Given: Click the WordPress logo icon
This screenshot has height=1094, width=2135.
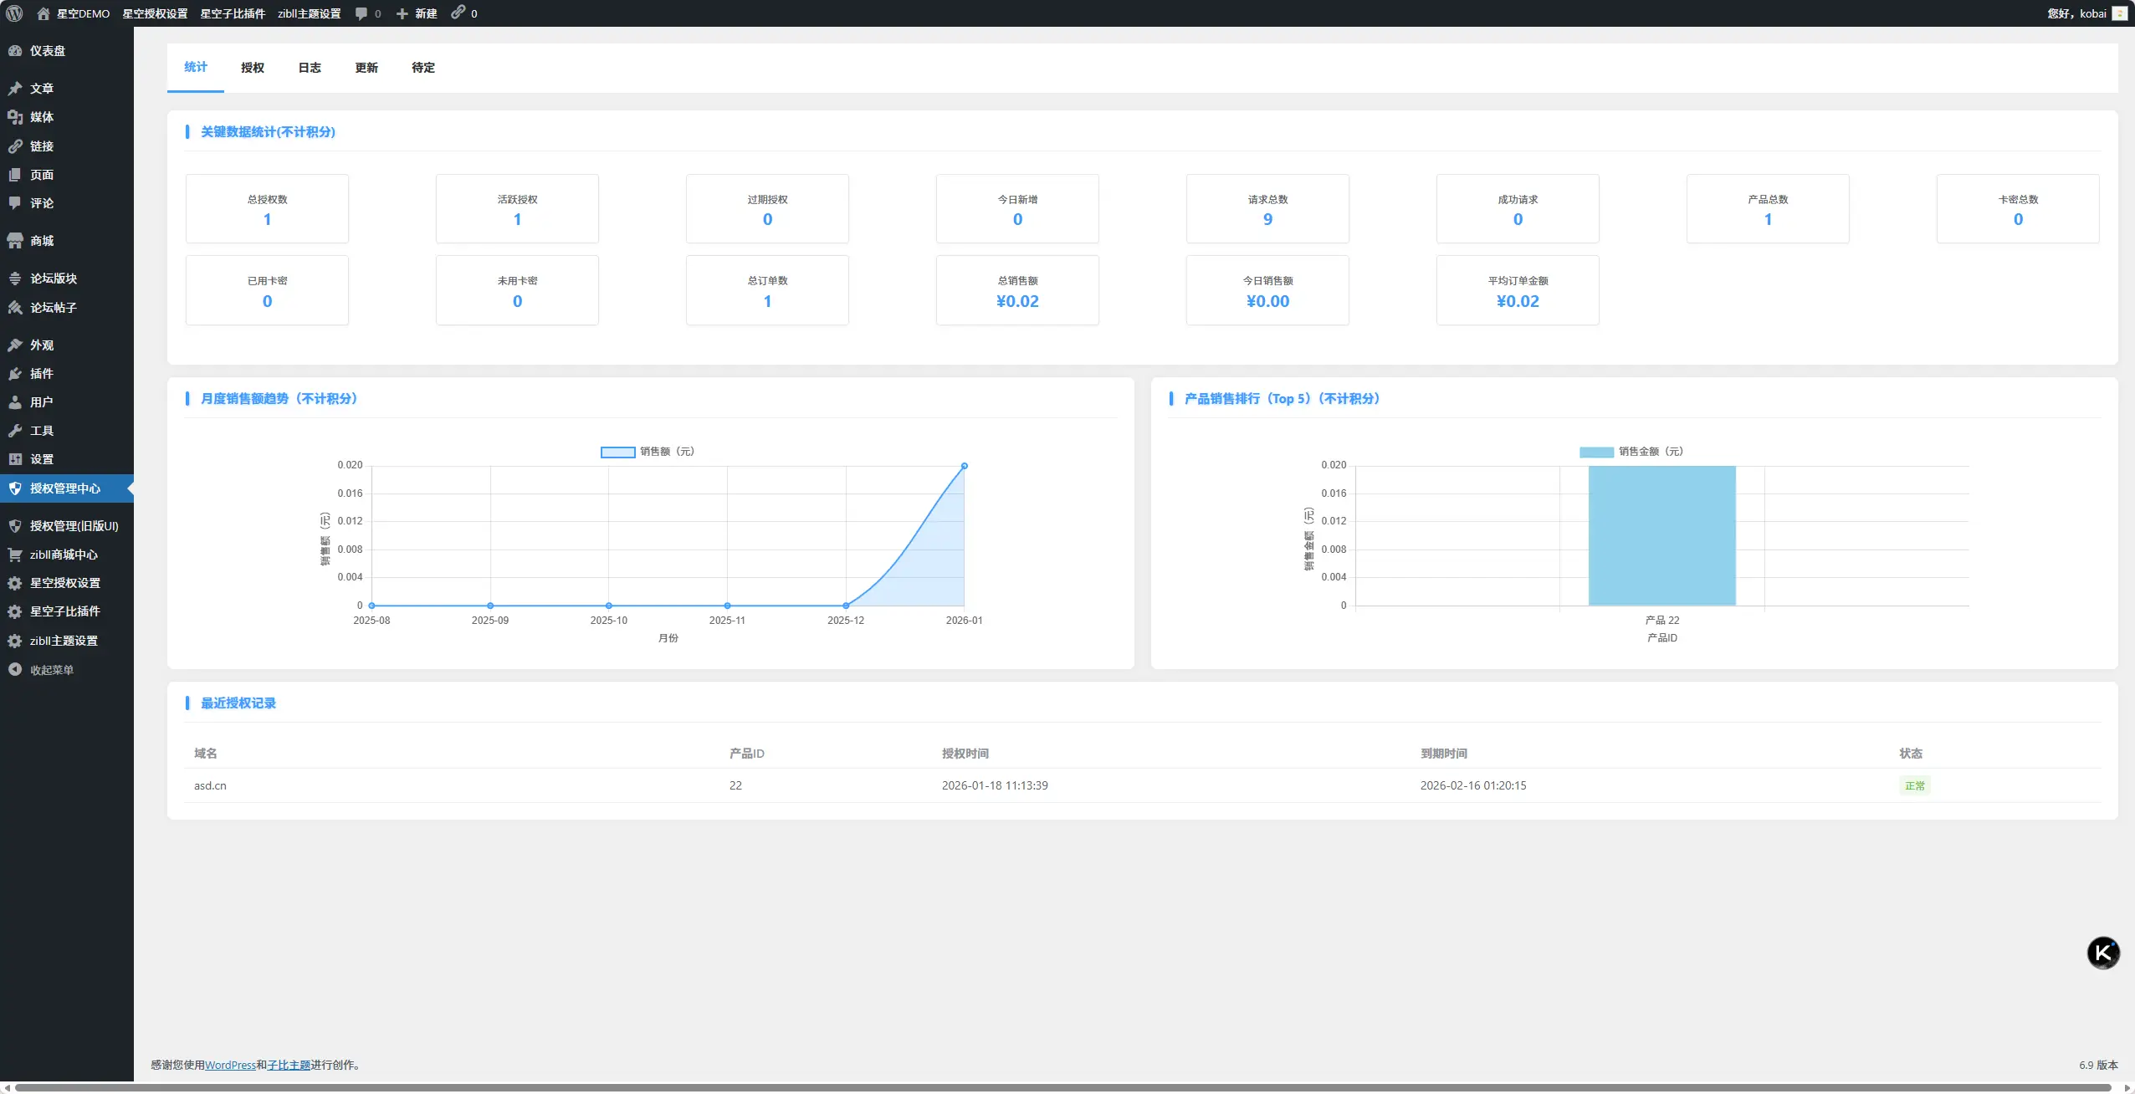Looking at the screenshot, I should coord(14,13).
